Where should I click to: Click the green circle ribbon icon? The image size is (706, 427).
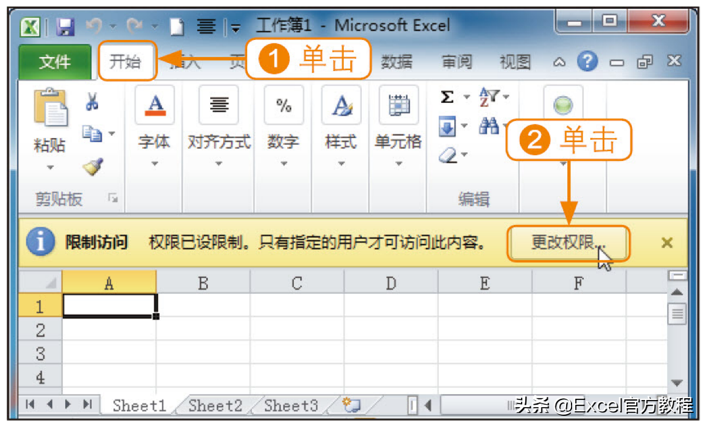tap(563, 105)
